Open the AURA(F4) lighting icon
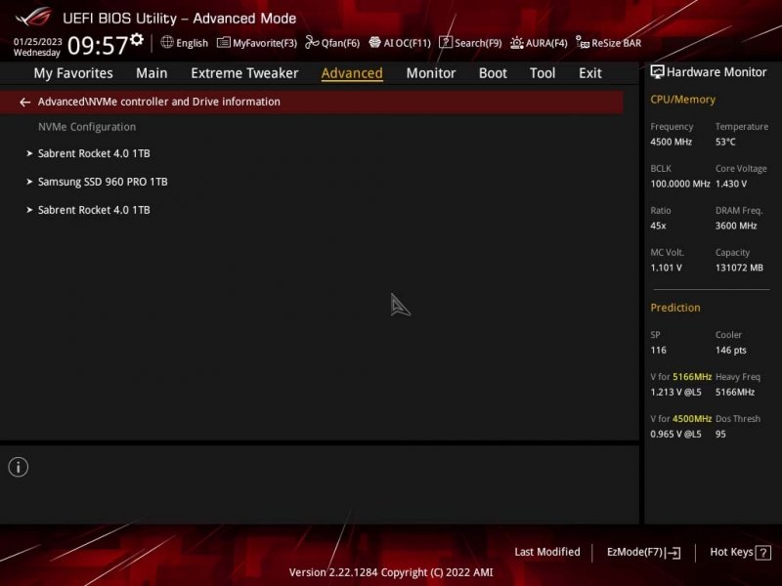Viewport: 782px width, 586px height. click(x=517, y=43)
